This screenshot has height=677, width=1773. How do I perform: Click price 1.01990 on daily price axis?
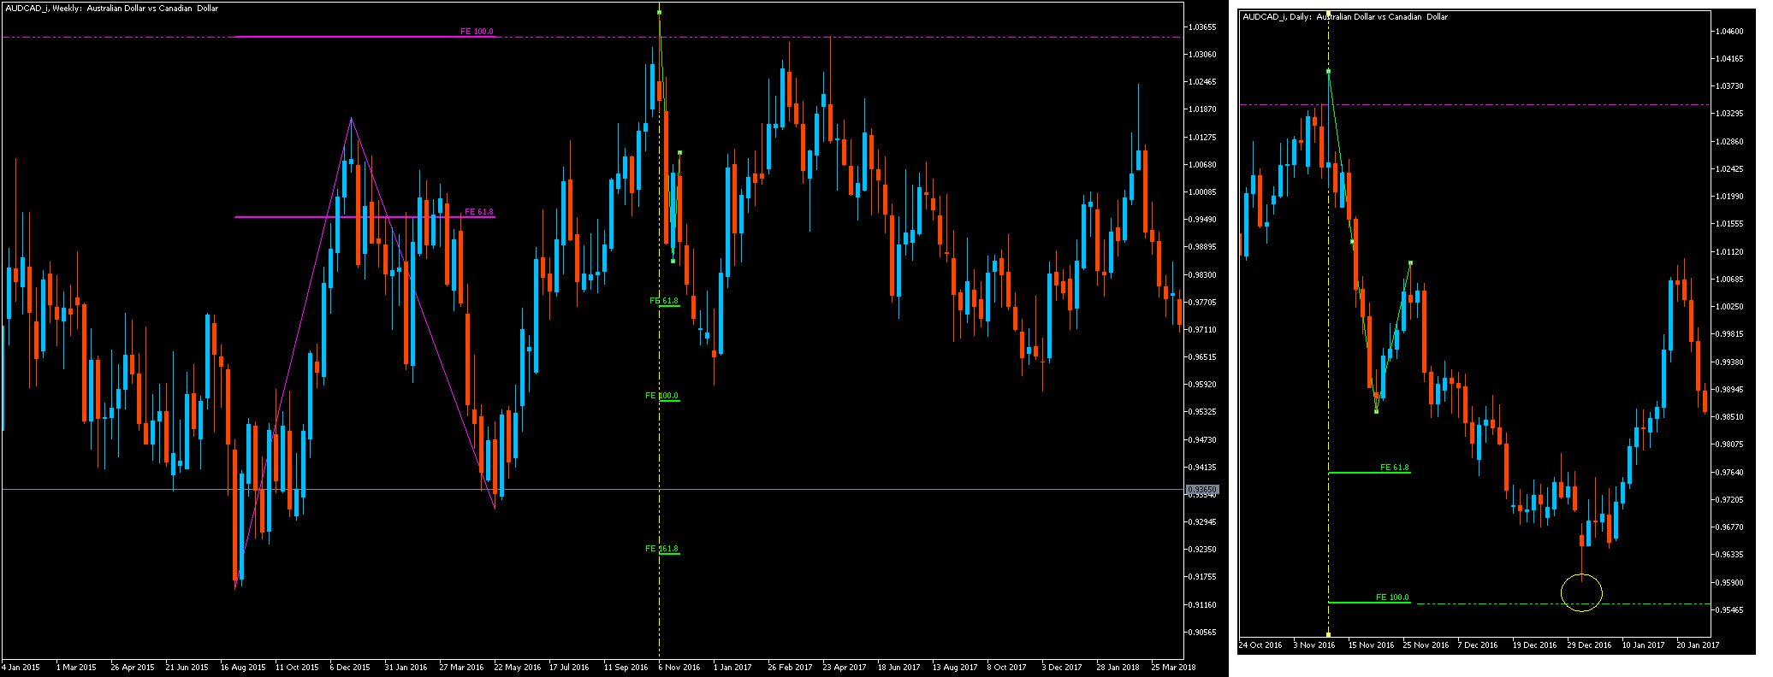(1729, 197)
